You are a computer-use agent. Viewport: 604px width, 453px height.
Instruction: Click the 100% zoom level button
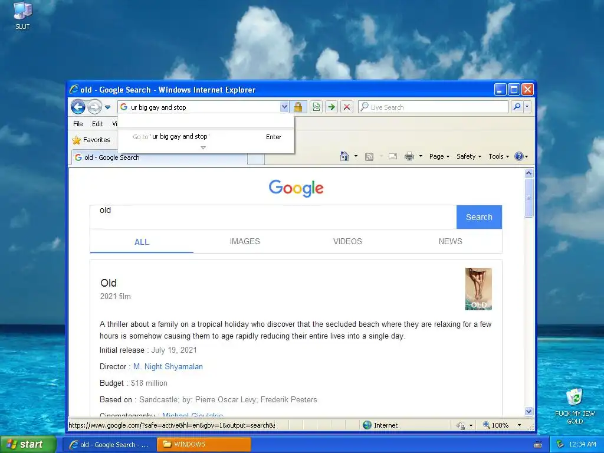(x=495, y=425)
